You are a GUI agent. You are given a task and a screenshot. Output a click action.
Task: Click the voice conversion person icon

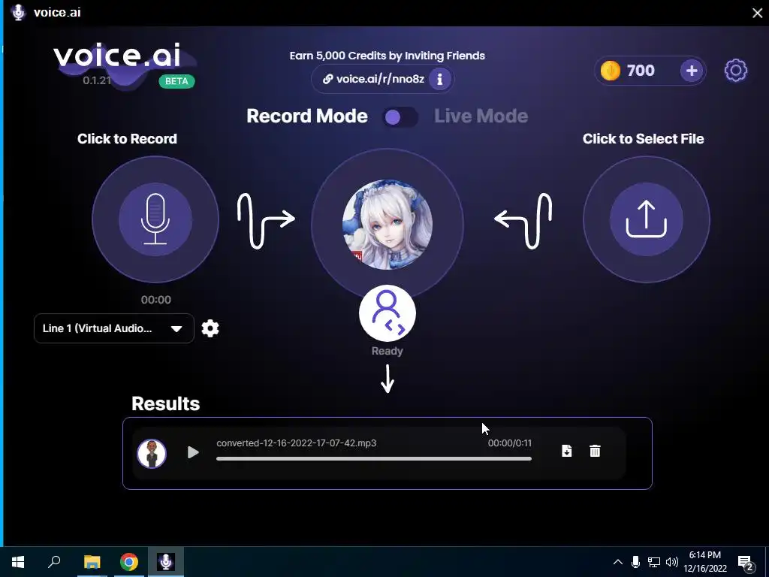(387, 313)
